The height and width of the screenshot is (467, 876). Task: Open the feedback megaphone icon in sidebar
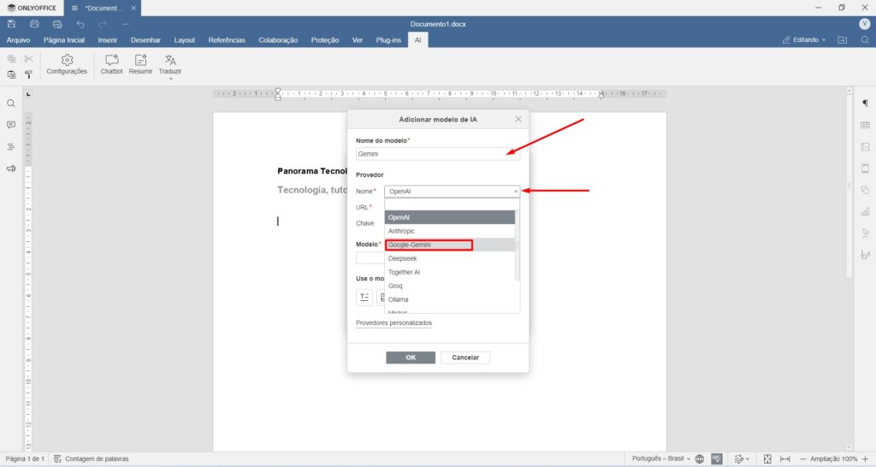pyautogui.click(x=10, y=168)
